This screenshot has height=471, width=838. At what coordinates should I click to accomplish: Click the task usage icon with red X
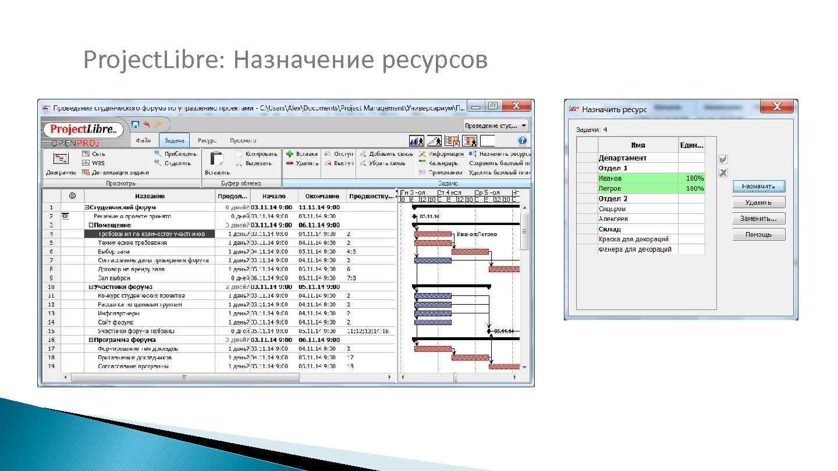(x=452, y=141)
